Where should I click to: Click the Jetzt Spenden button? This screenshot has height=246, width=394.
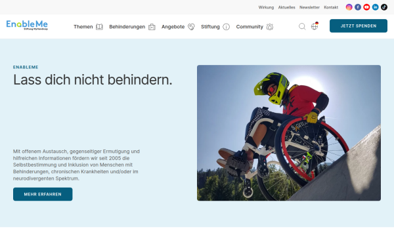[359, 26]
